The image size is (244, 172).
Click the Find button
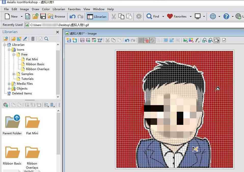point(153,16)
